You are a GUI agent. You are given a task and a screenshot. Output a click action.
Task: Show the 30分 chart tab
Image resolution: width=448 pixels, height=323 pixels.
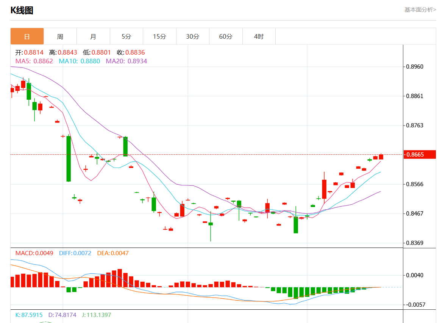(x=193, y=36)
